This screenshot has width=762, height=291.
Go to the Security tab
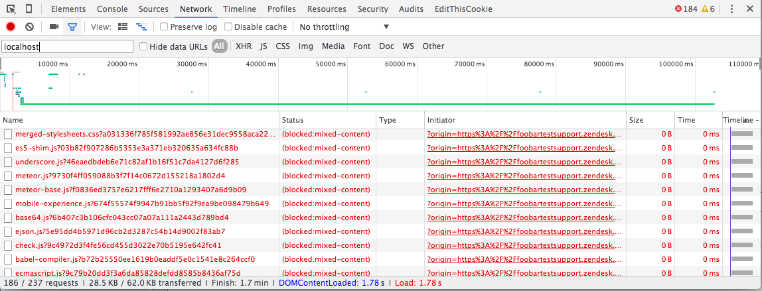point(373,9)
